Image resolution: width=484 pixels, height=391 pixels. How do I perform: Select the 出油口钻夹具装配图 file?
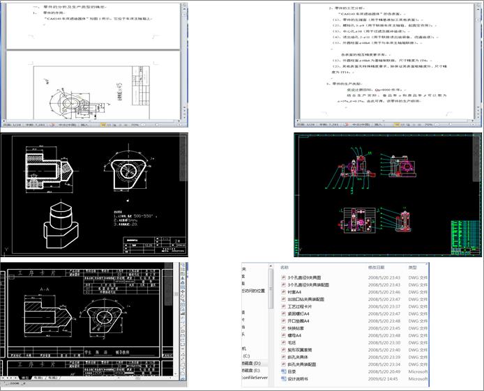(305, 300)
